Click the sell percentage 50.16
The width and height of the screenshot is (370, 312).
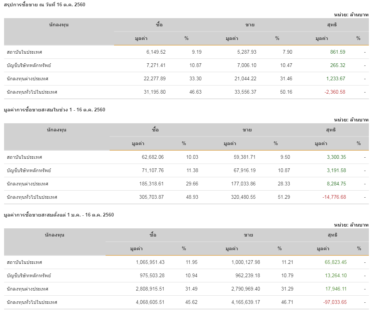pos(286,92)
